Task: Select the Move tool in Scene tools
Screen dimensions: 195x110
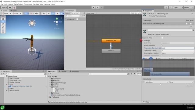Action: click(x=3, y=22)
